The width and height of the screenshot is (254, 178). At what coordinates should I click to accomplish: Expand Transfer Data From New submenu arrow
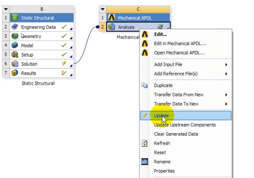226,95
